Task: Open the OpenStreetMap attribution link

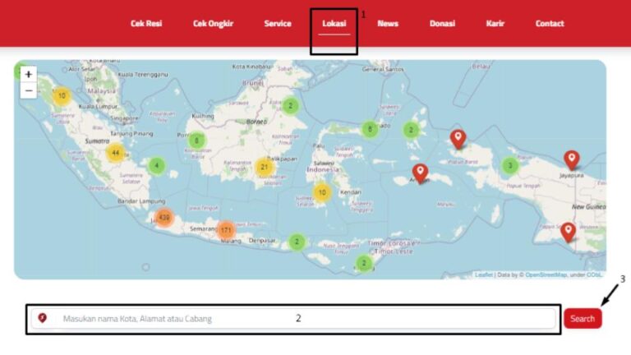Action: [546, 274]
